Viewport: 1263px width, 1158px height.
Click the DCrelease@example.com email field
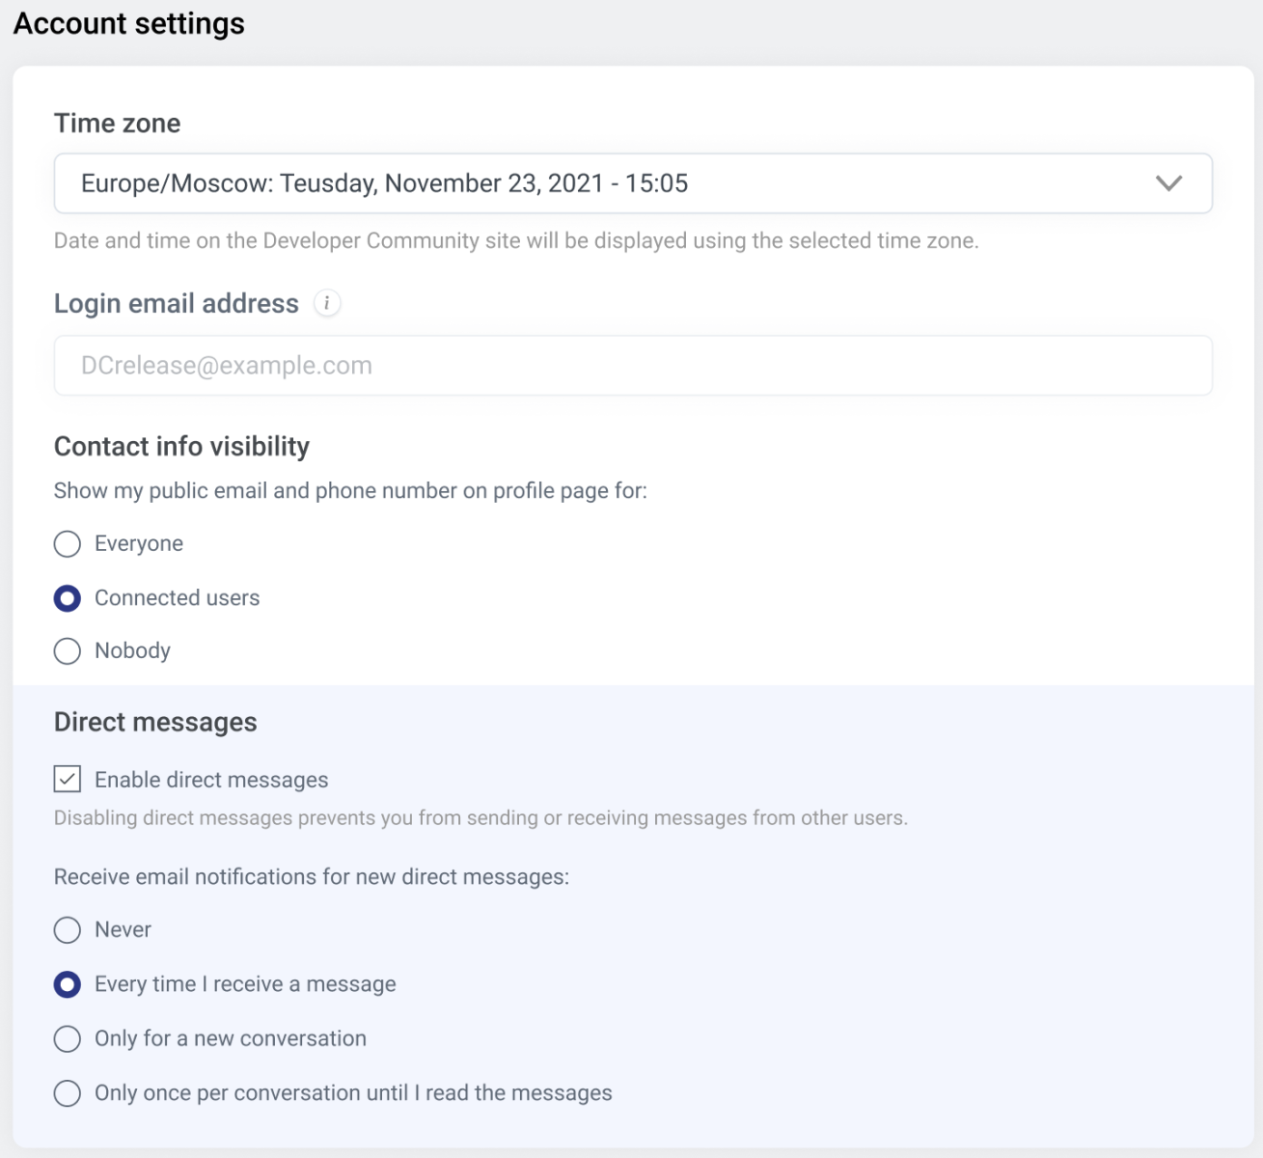tap(632, 366)
